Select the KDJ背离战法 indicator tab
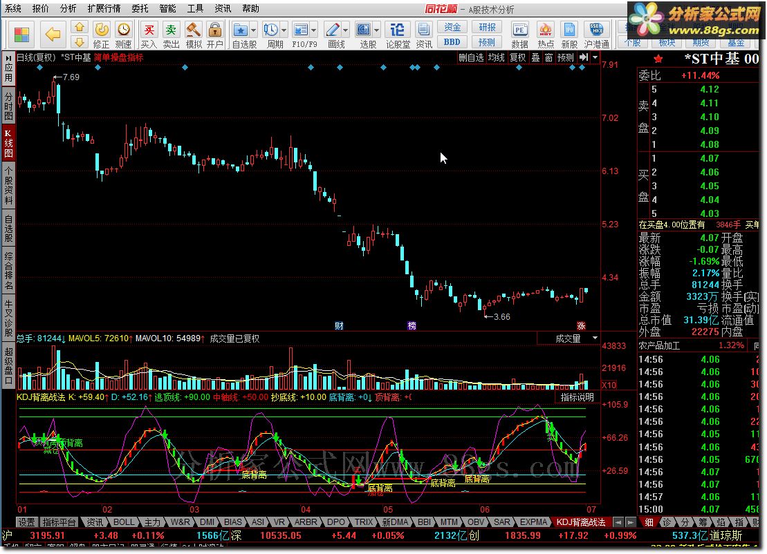Image resolution: width=767 pixels, height=554 pixels. [x=581, y=522]
